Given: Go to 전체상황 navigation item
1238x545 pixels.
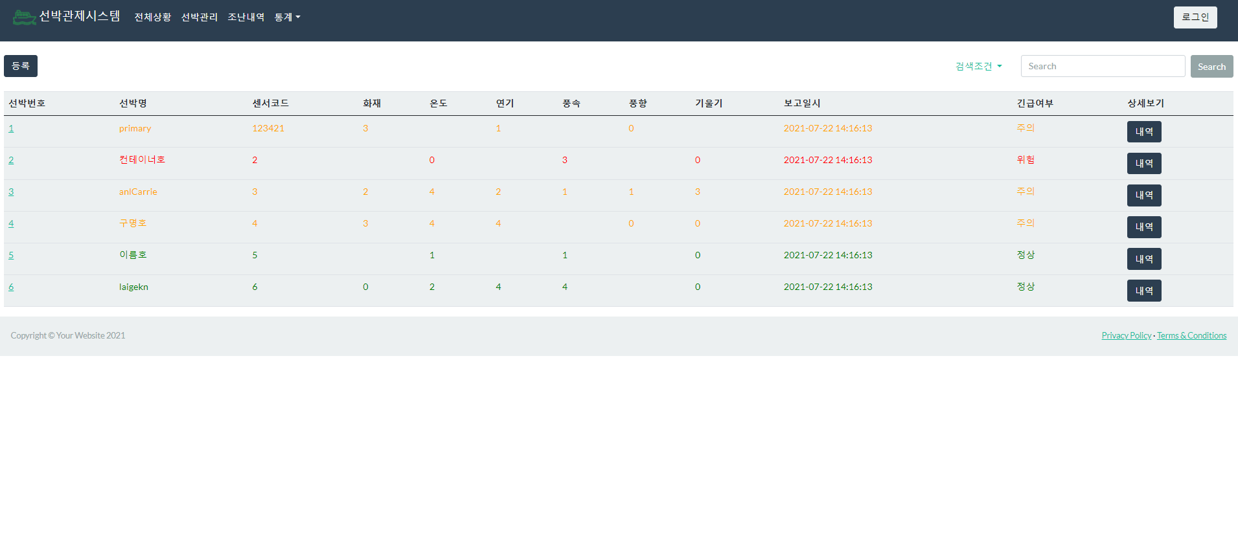Looking at the screenshot, I should [x=152, y=17].
